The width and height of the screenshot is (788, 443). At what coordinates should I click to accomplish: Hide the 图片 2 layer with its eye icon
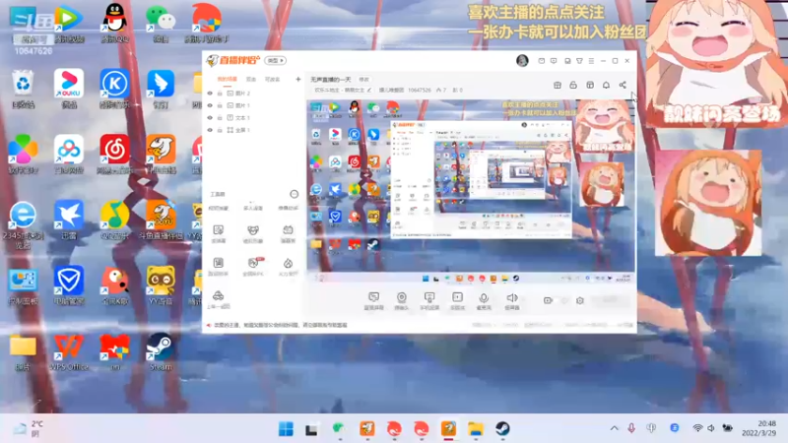(210, 94)
